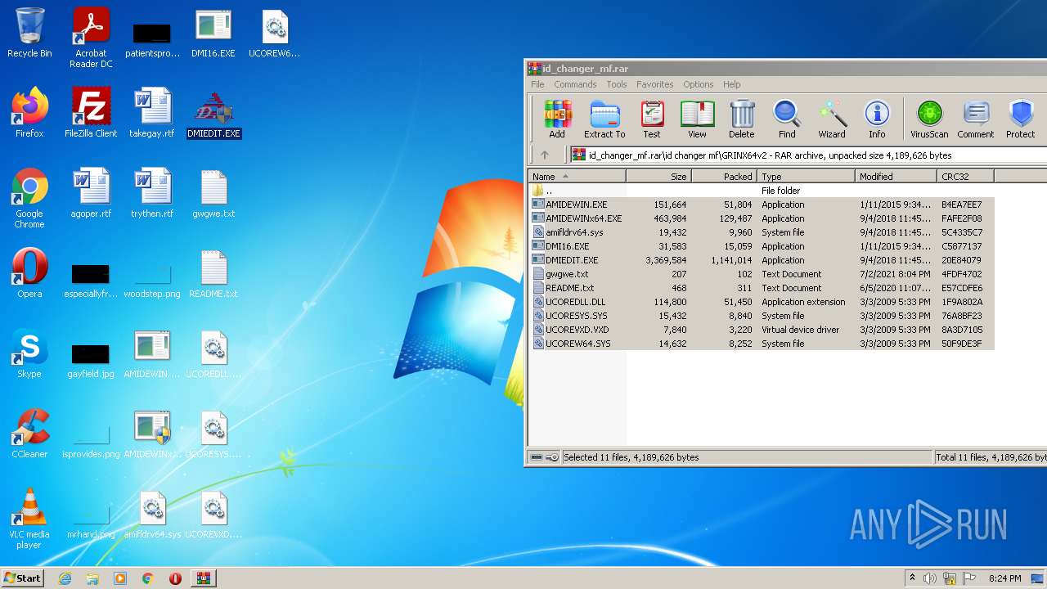Select AMIDEWINx64.EXE in the archive list
Screen dimensions: 1047x589
761,218
